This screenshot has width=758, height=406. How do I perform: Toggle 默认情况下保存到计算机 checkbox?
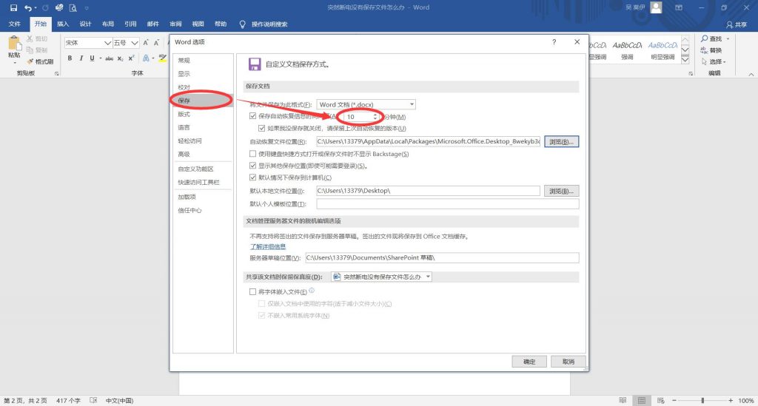click(253, 177)
